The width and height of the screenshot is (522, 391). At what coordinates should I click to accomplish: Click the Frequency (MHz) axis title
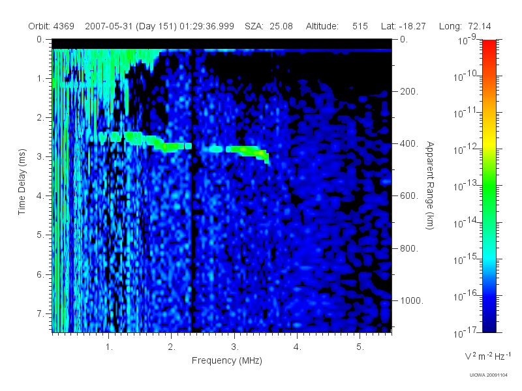(x=227, y=360)
